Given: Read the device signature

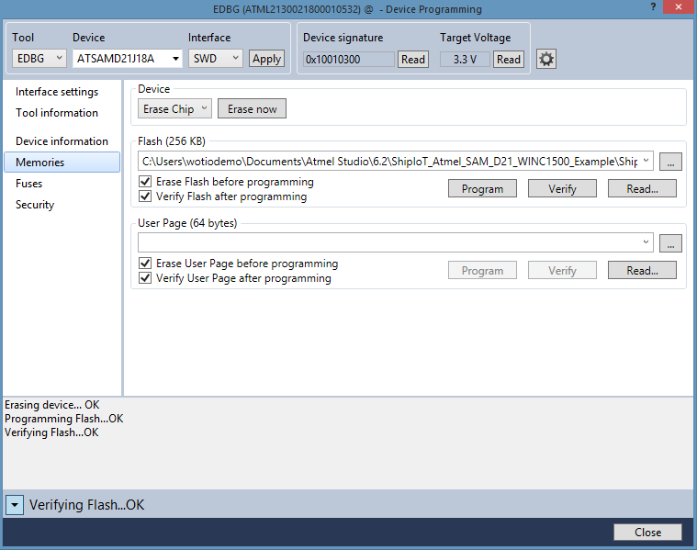Looking at the screenshot, I should click(413, 59).
